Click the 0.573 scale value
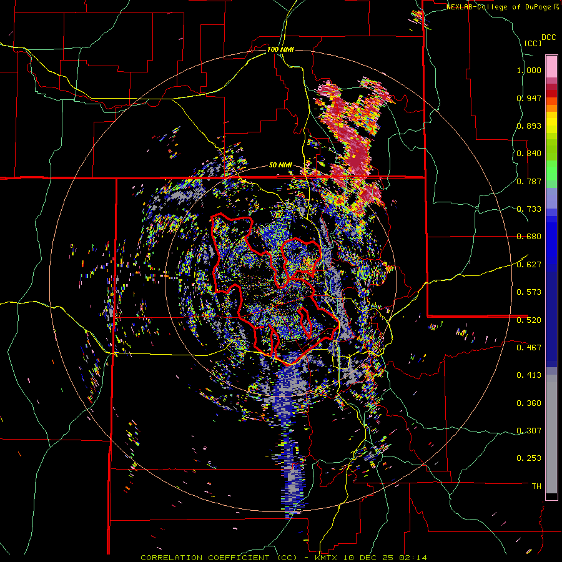This screenshot has width=562, height=562. pos(529,292)
